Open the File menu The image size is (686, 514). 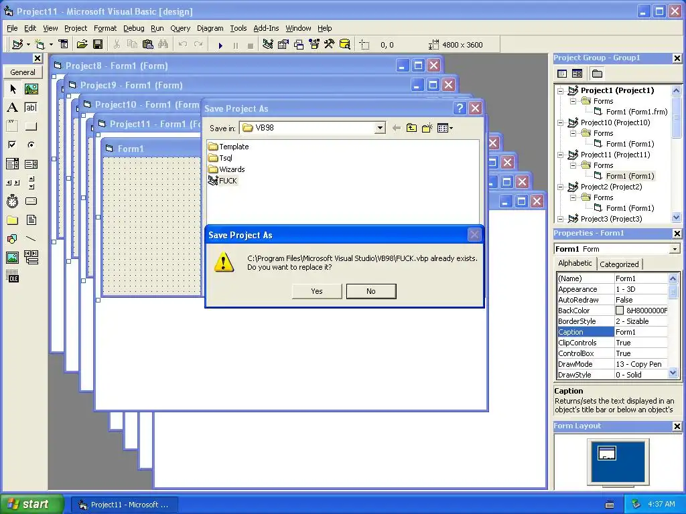pyautogui.click(x=12, y=28)
